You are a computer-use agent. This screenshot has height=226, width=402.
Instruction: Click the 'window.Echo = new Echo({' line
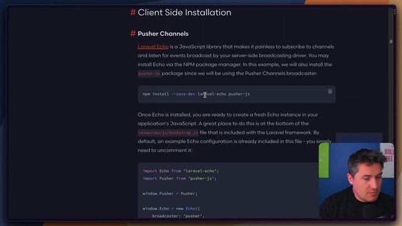[171, 208]
